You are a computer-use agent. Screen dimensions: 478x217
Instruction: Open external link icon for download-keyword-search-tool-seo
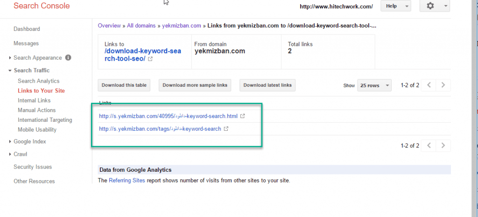[150, 59]
